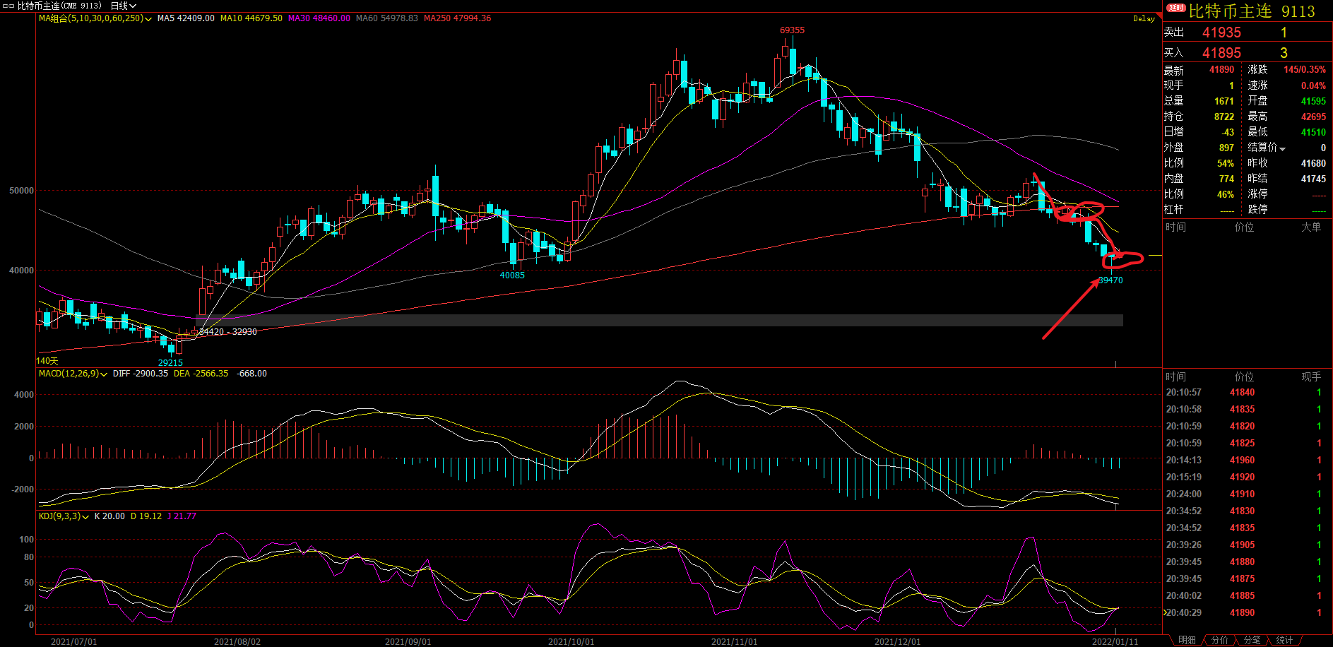The width and height of the screenshot is (1333, 647).
Task: Click the 69355 high price label
Action: tap(792, 30)
